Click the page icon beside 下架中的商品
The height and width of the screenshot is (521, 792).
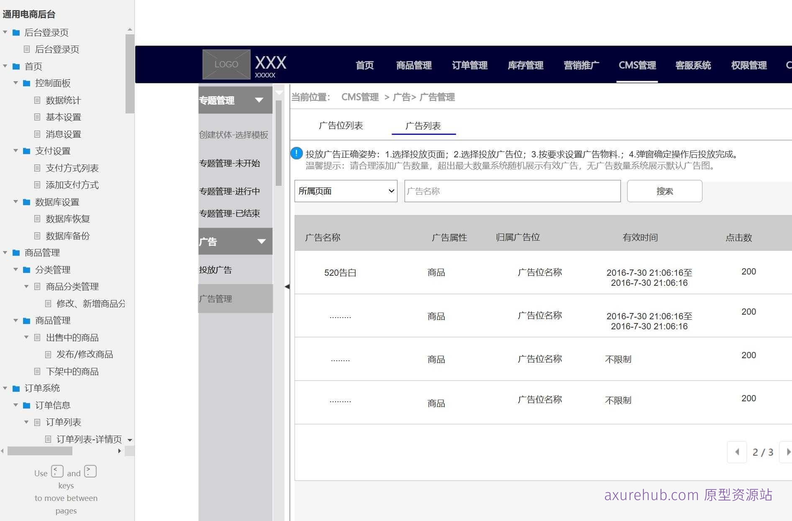(37, 371)
